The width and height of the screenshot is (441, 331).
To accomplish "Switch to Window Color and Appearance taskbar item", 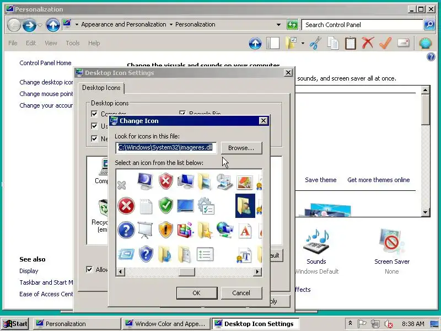I will click(166, 324).
